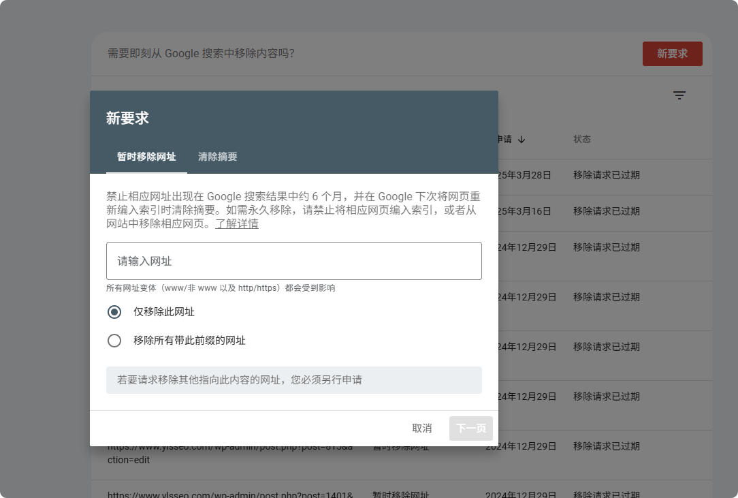This screenshot has height=498, width=738.
Task: Focus the 请输入网址 URL field
Action: [293, 261]
